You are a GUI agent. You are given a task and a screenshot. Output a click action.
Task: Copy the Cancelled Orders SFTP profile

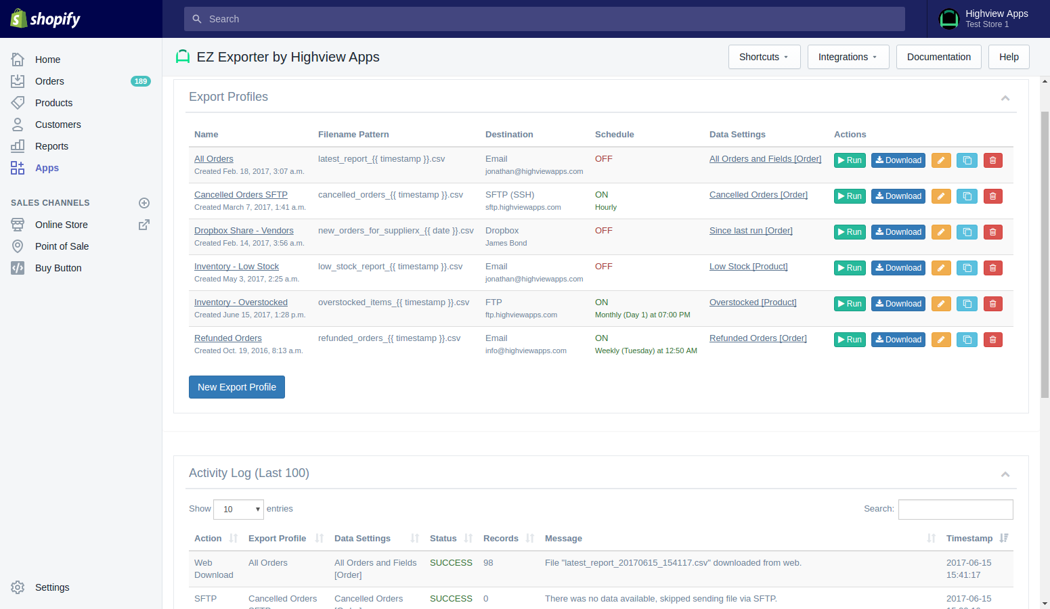click(967, 196)
